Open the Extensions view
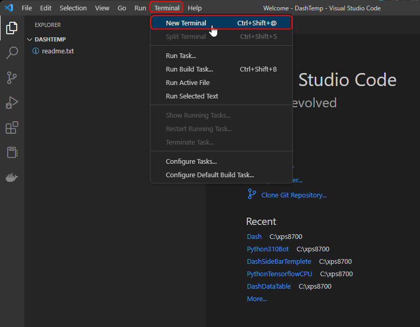 coord(12,127)
